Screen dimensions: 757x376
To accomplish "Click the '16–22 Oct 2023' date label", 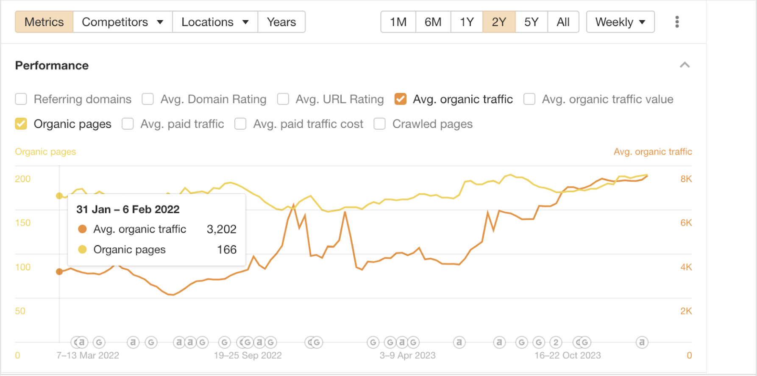I will [x=568, y=355].
